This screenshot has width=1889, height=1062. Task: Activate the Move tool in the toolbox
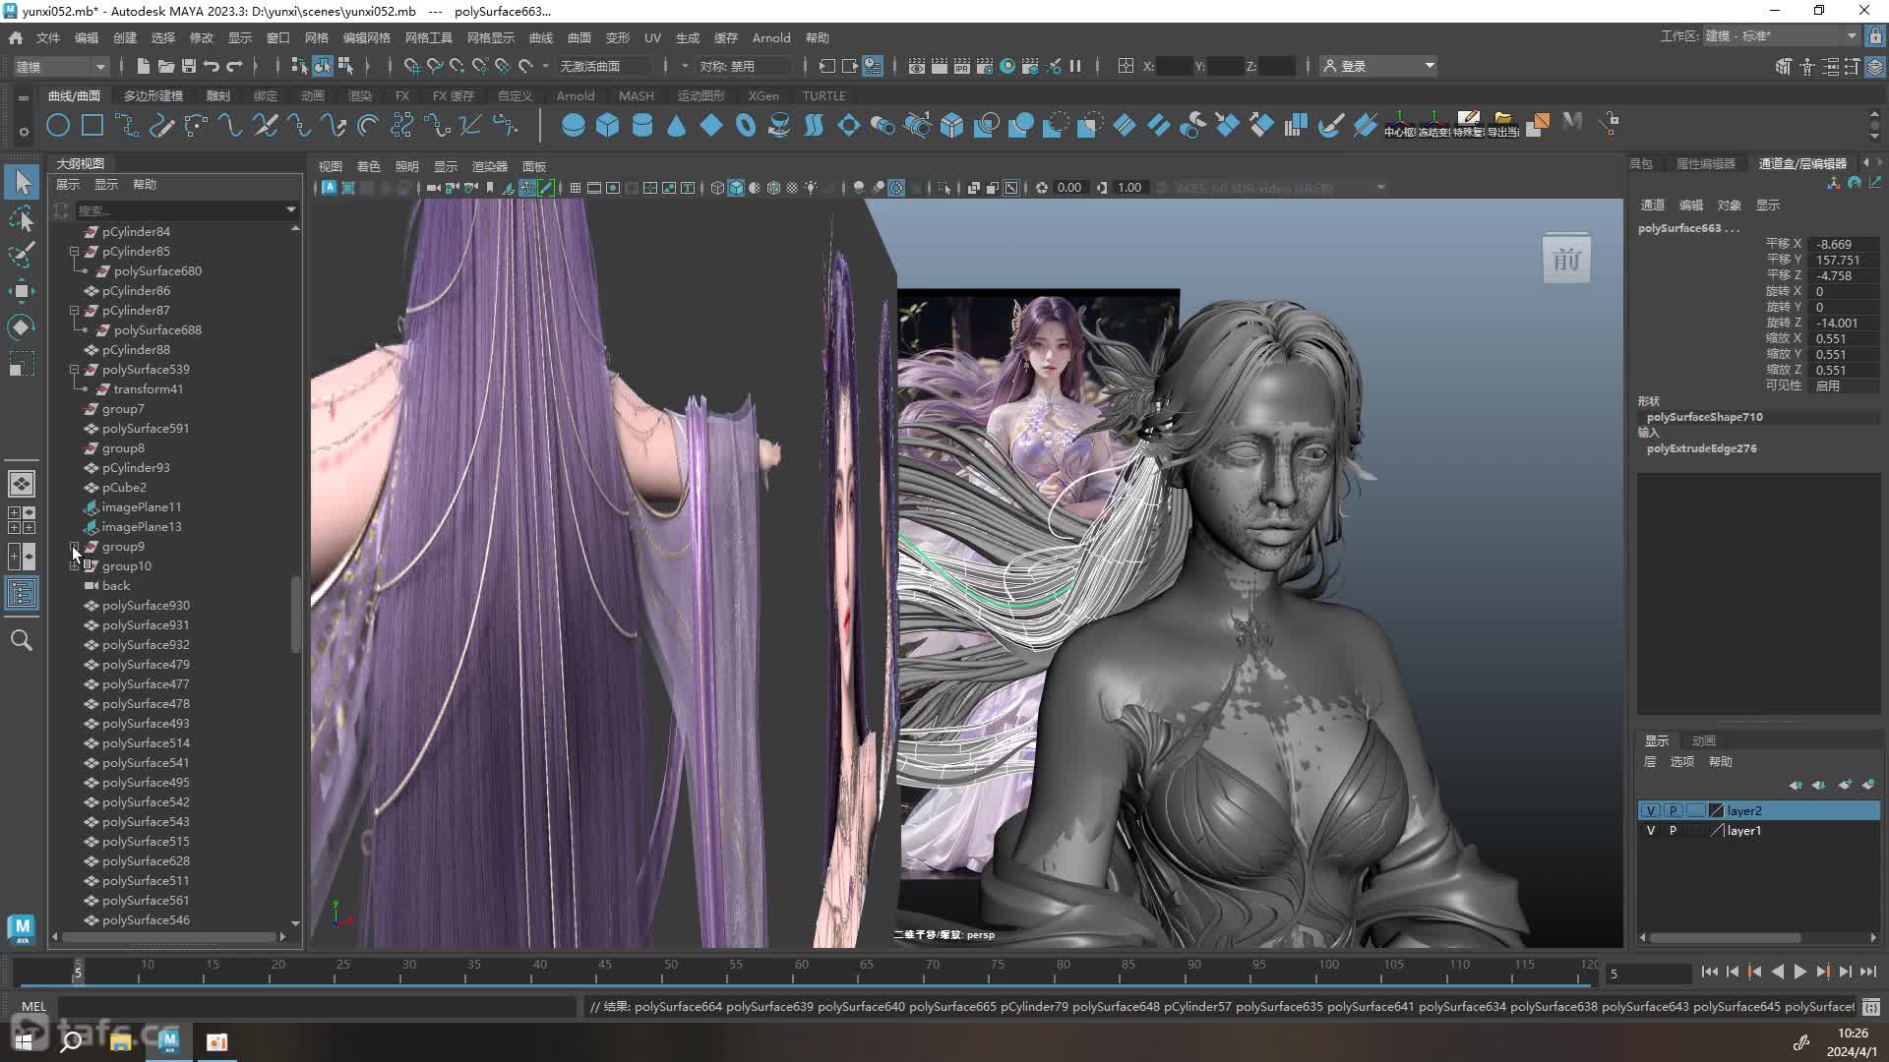point(22,290)
